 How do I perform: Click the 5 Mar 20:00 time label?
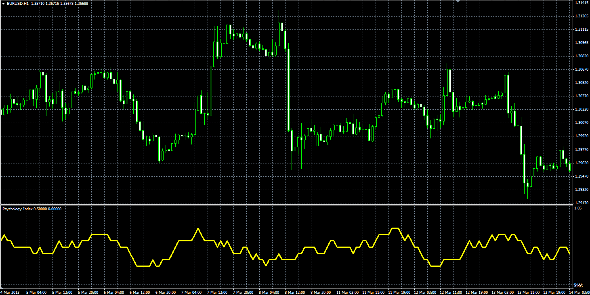pyautogui.click(x=88, y=292)
